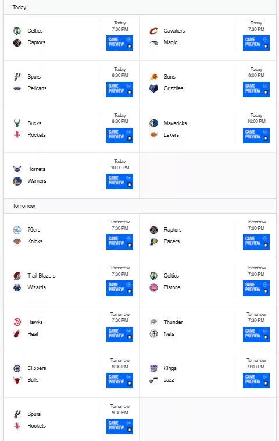Open Game Preview for Kings vs Jazz
Screen dimensions: 279x441
(x=256, y=380)
